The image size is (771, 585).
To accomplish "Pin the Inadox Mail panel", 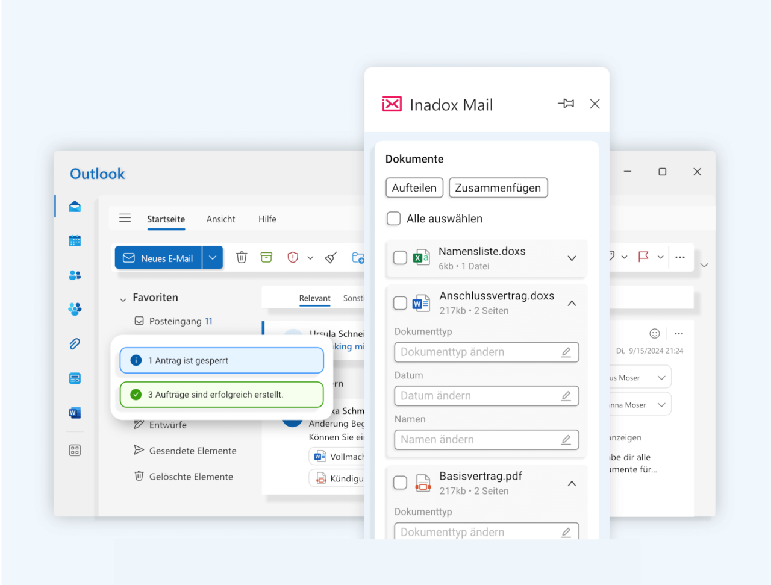I will (566, 104).
